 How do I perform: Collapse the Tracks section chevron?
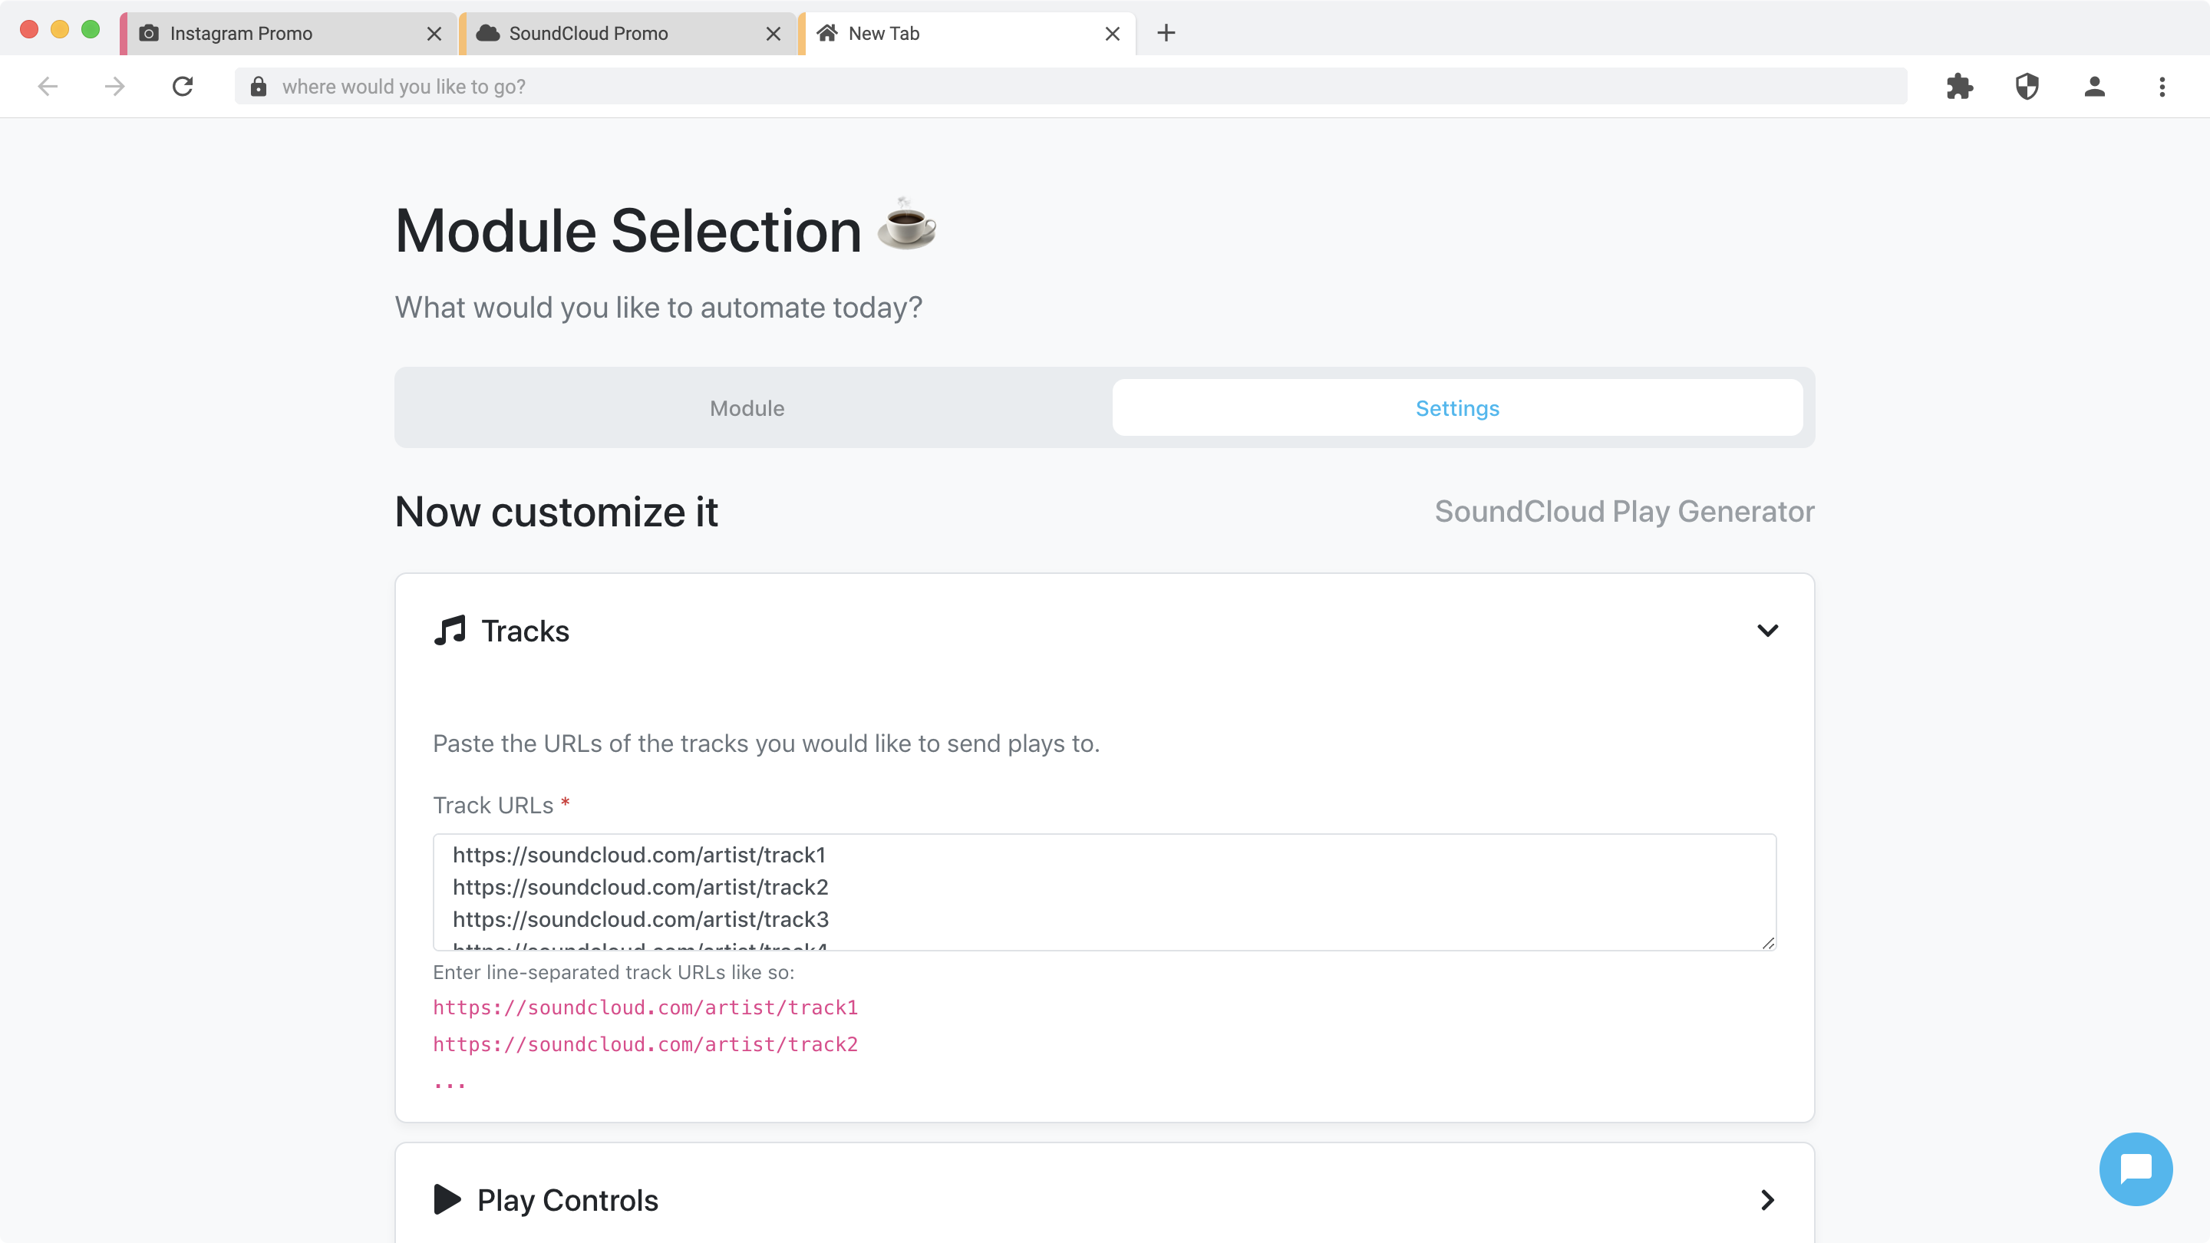(x=1767, y=631)
